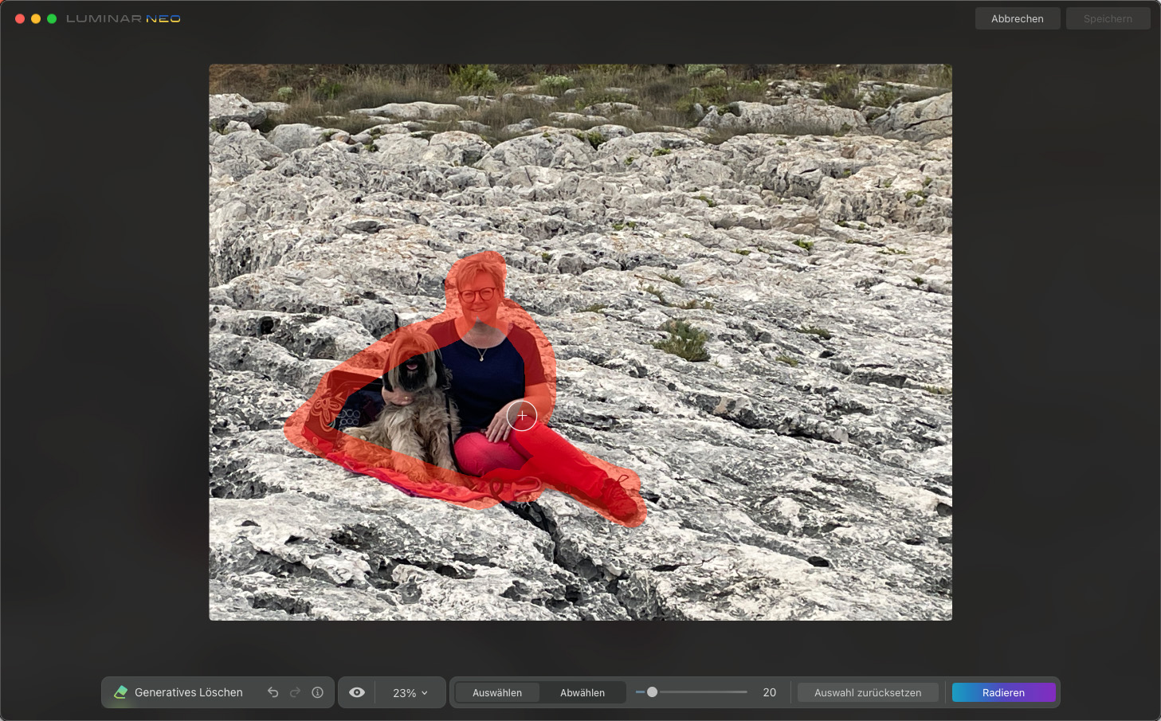This screenshot has height=721, width=1161.
Task: Click the yellow minimize window button
Action: pos(36,18)
